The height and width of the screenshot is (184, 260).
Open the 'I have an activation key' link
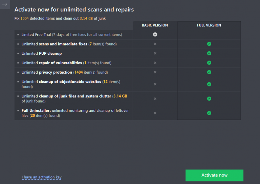click(42, 177)
